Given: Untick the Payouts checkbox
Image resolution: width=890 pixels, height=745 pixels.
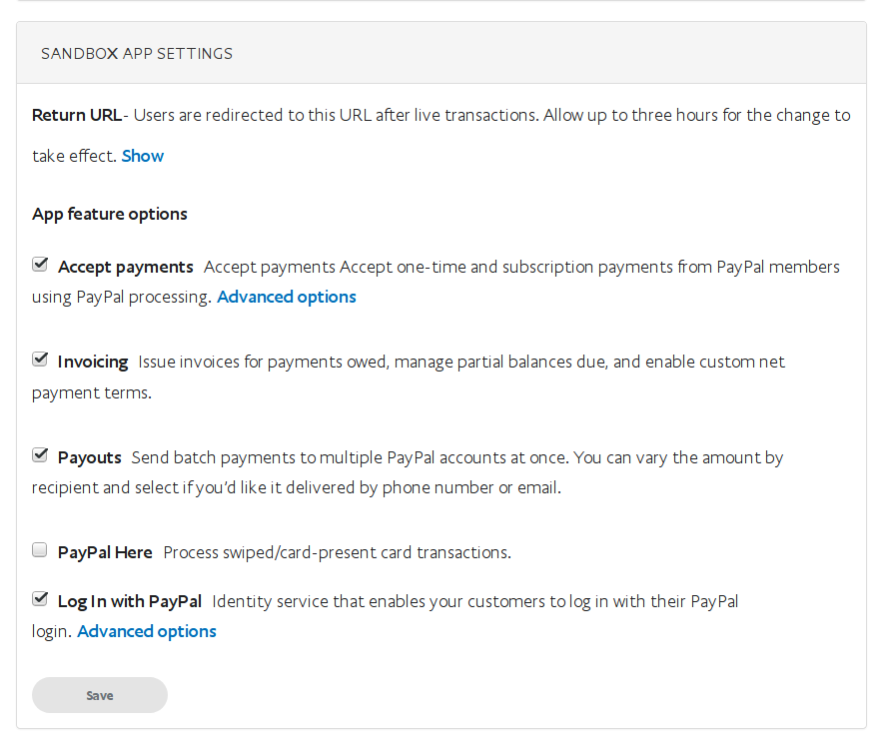Looking at the screenshot, I should point(40,455).
